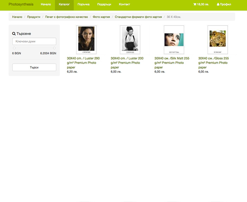The width and height of the screenshot is (247, 202).
Task: Click the search magnifier icon beside Търсене
Action: (x=14, y=34)
